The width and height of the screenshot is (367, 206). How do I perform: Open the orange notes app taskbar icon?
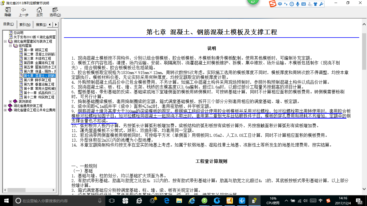(229, 201)
